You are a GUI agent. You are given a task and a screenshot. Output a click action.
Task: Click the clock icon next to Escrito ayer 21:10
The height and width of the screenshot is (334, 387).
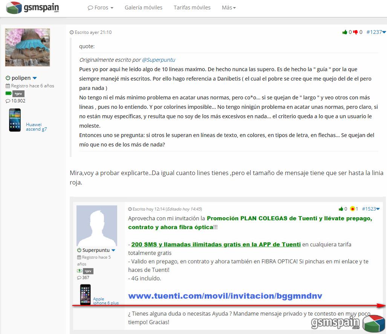[72, 32]
